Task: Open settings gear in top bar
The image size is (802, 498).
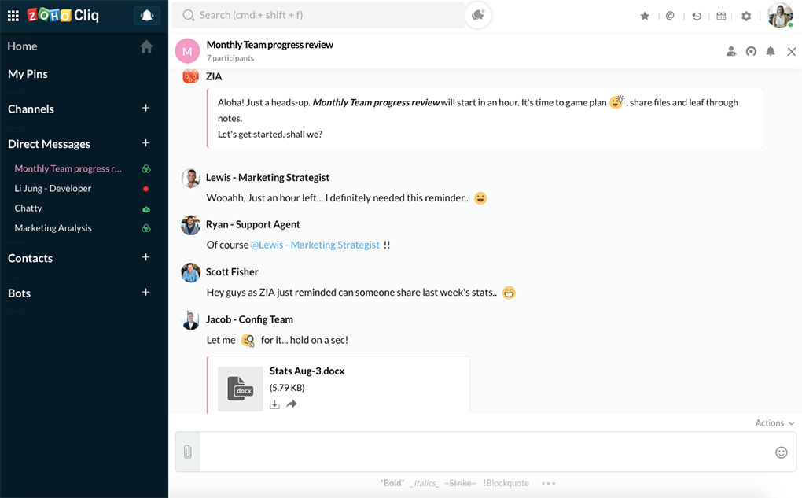Action: [x=746, y=16]
